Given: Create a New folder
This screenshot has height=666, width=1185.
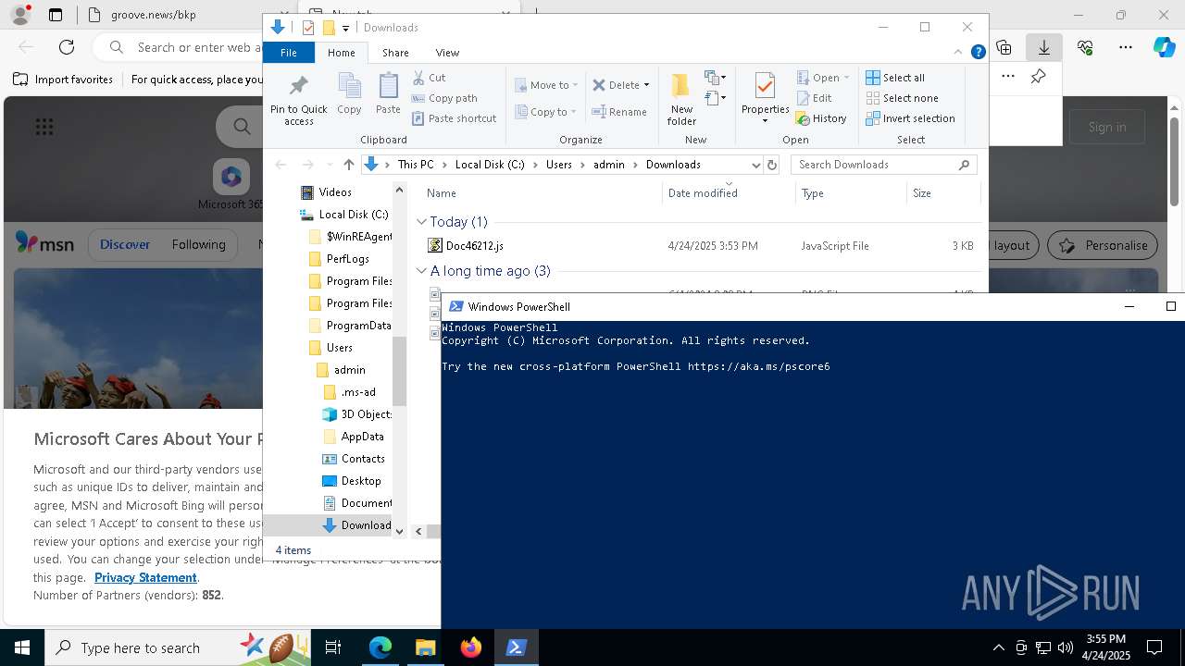Looking at the screenshot, I should (x=681, y=99).
